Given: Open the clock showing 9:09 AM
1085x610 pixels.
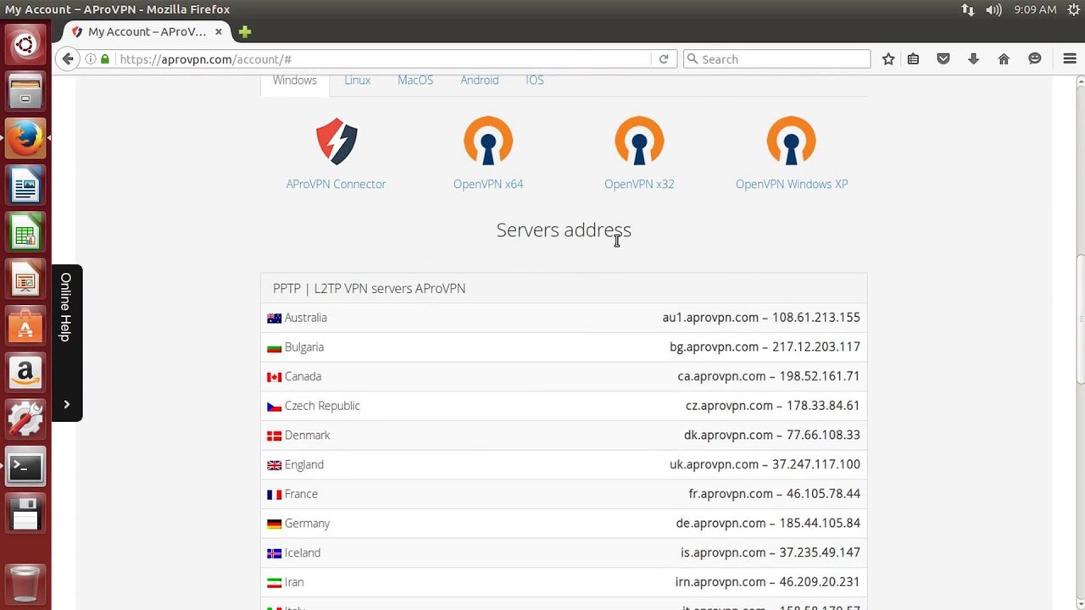Looking at the screenshot, I should click(1035, 10).
